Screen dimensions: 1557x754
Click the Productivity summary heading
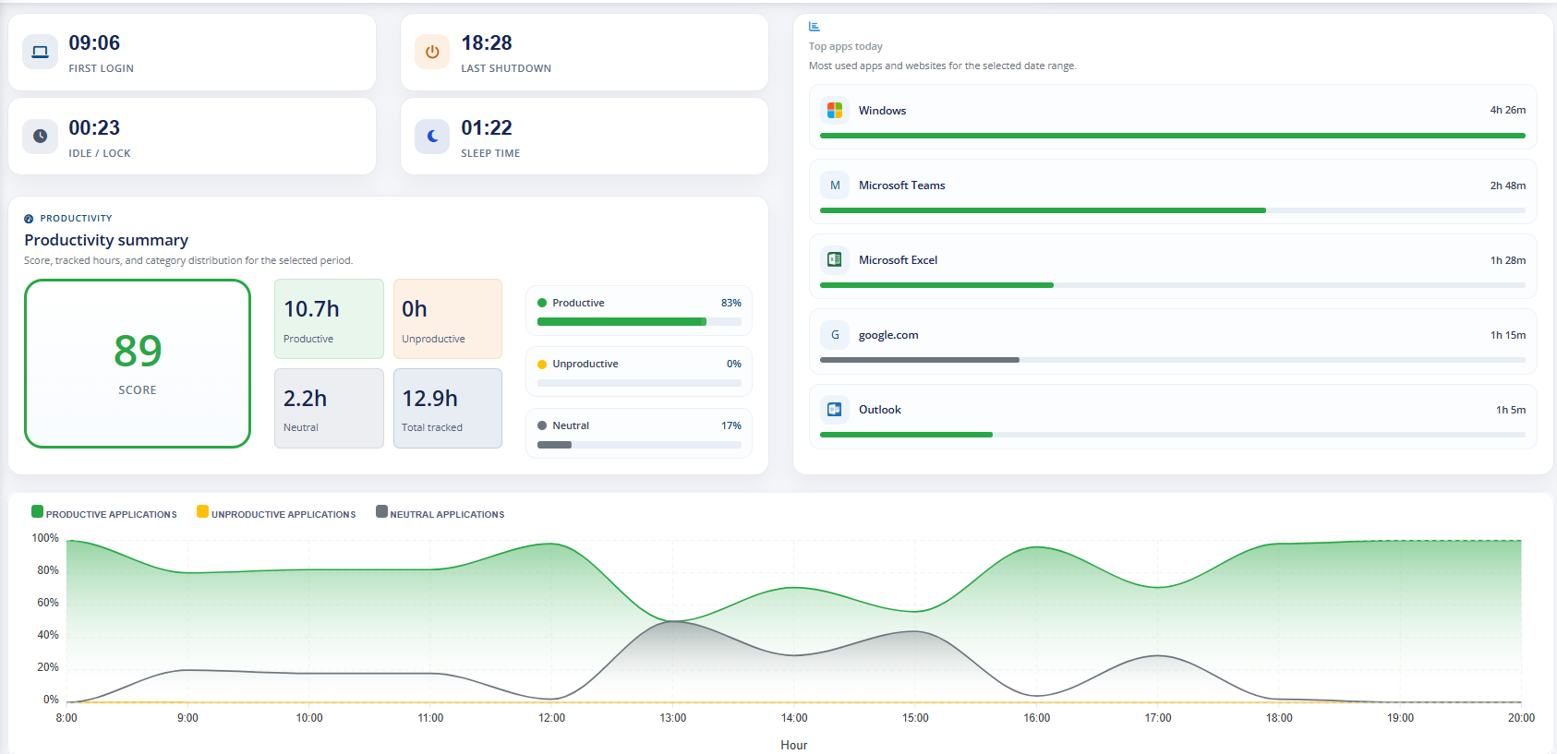[106, 240]
